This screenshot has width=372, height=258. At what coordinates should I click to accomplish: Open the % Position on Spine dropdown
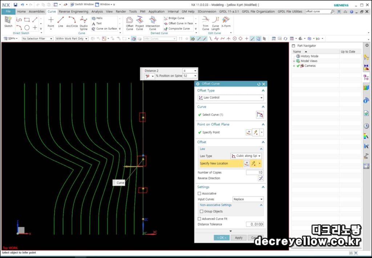(195, 76)
